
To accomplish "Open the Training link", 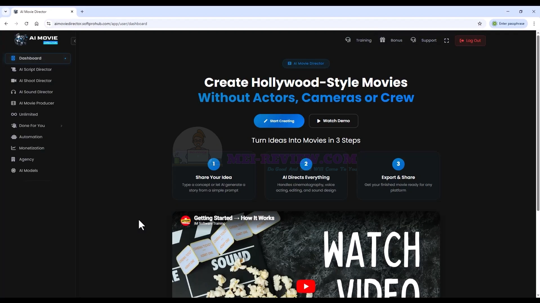I will [x=364, y=40].
